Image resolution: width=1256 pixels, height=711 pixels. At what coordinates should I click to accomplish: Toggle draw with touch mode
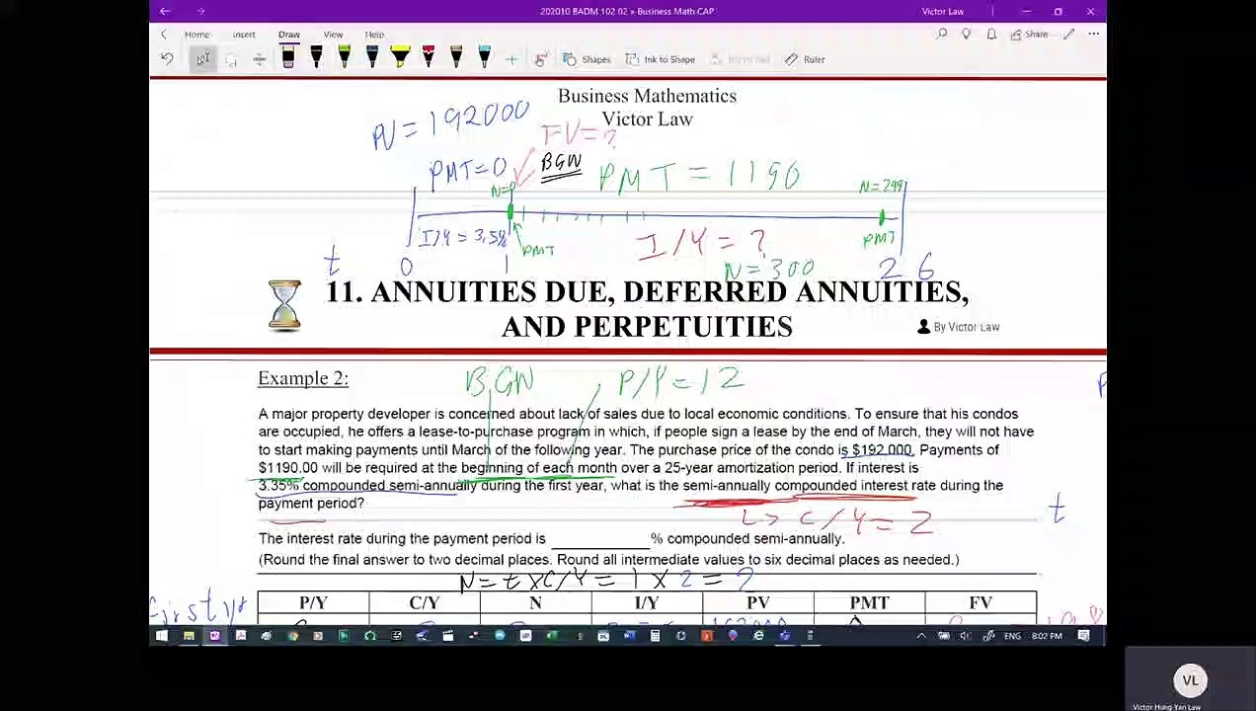[540, 59]
